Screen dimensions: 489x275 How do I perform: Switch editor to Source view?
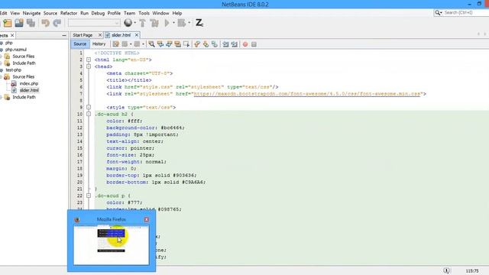[x=79, y=44]
